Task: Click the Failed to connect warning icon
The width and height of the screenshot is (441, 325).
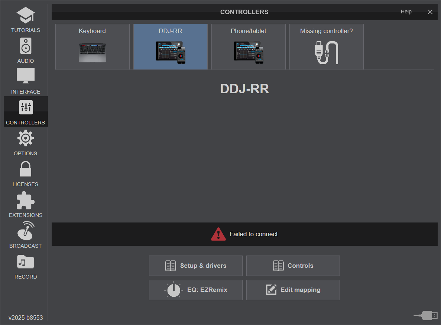Action: tap(218, 234)
